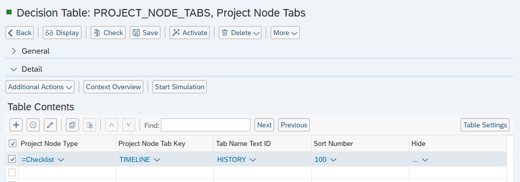Click the Find input field
Image resolution: width=520 pixels, height=182 pixels.
[206, 125]
